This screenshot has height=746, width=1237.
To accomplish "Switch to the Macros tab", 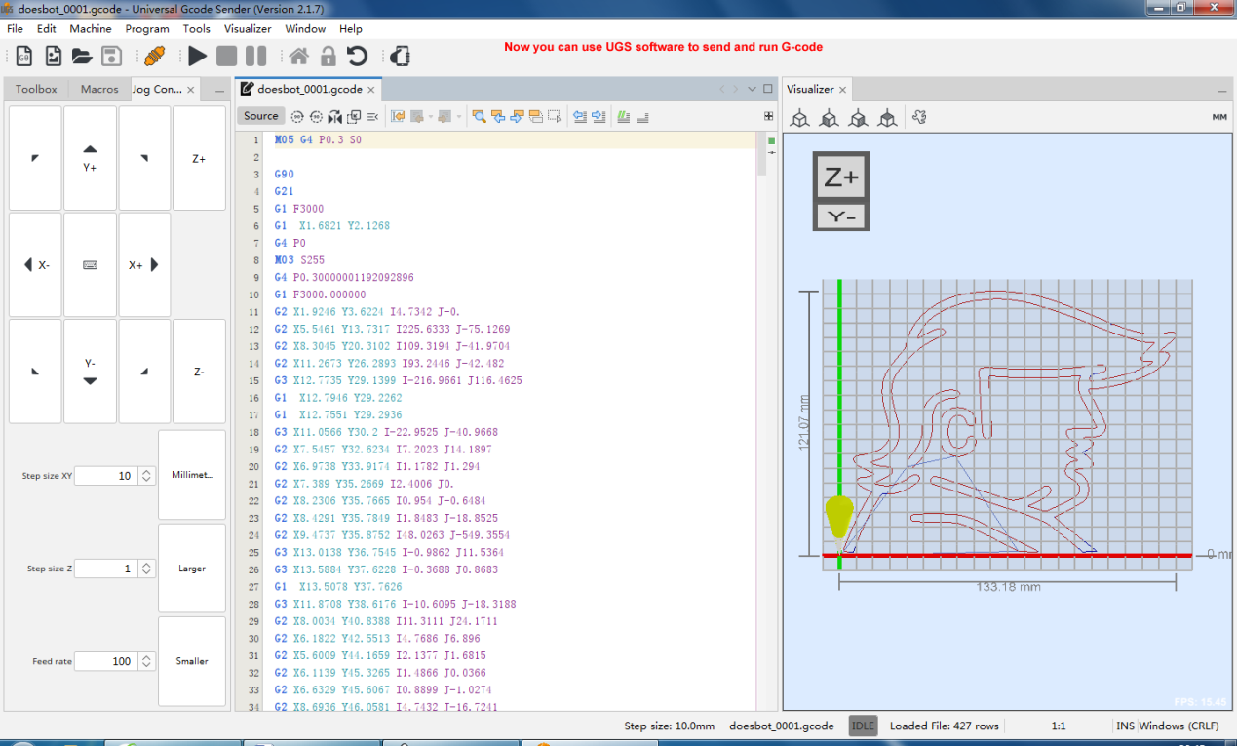I will pos(99,89).
